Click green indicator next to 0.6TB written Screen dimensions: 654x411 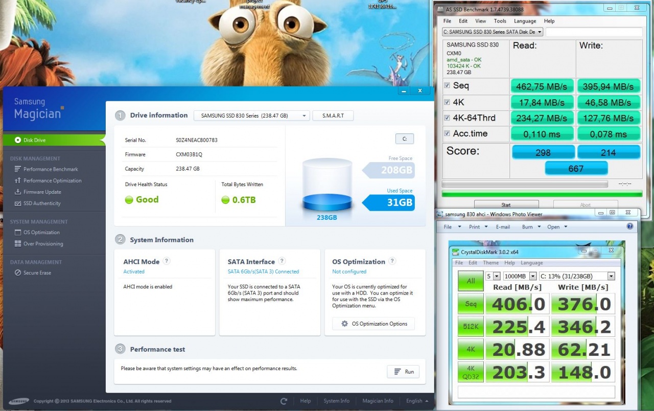(225, 200)
